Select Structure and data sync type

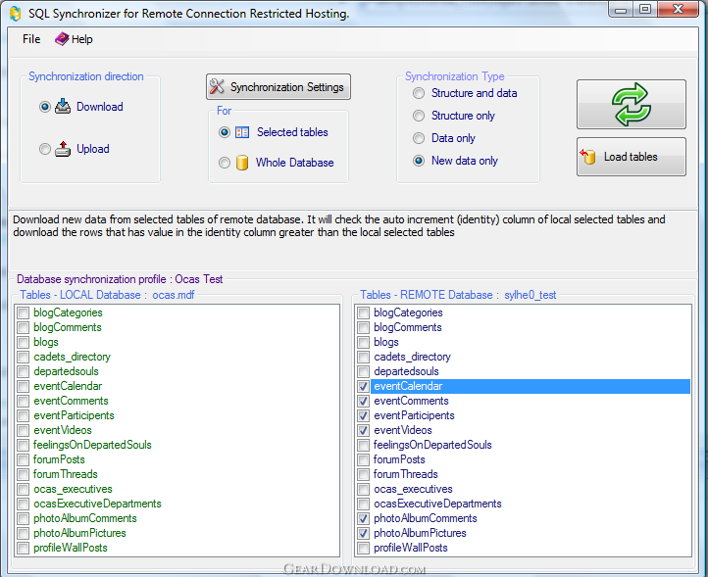419,93
